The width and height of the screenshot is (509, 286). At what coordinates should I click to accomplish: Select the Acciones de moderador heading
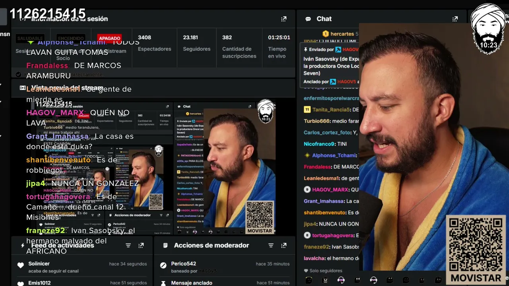coord(212,245)
